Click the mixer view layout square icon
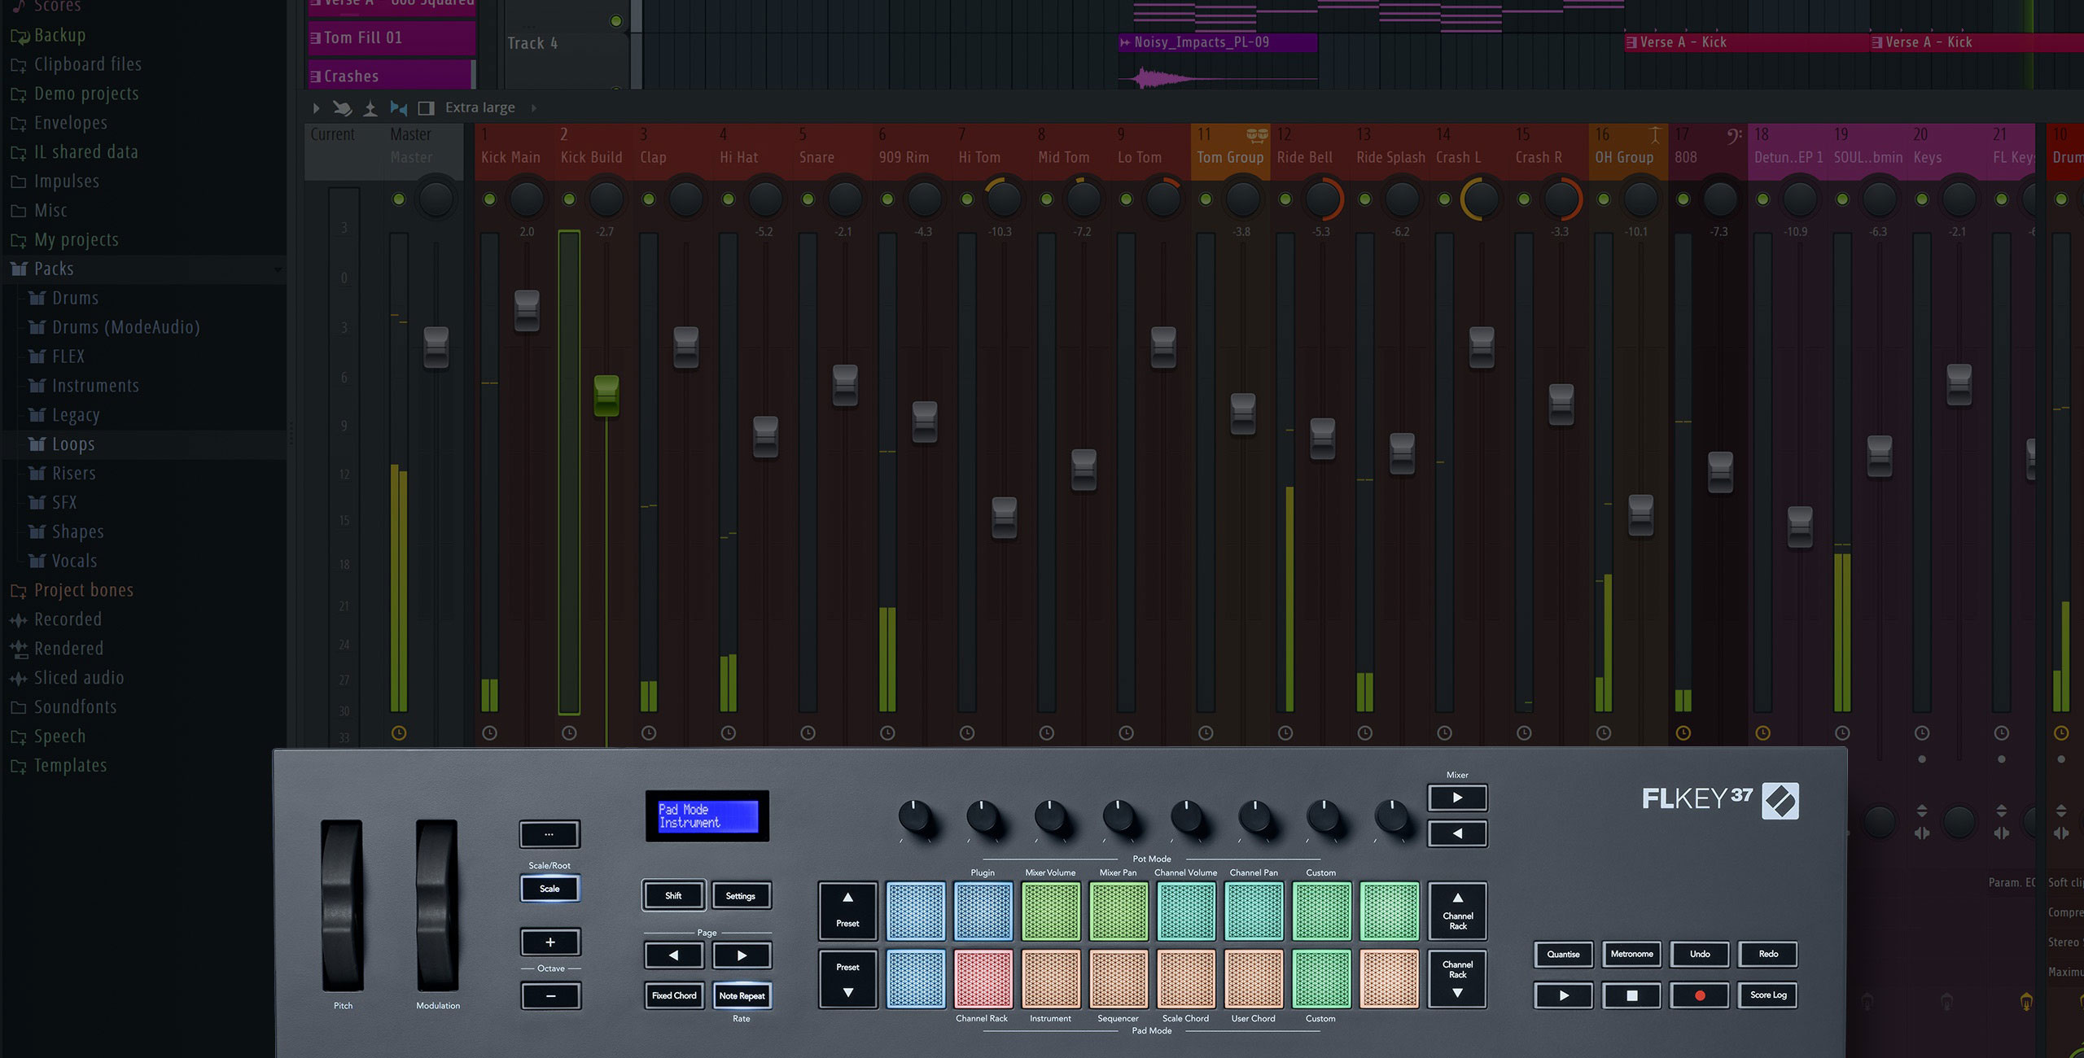2084x1058 pixels. 426,107
